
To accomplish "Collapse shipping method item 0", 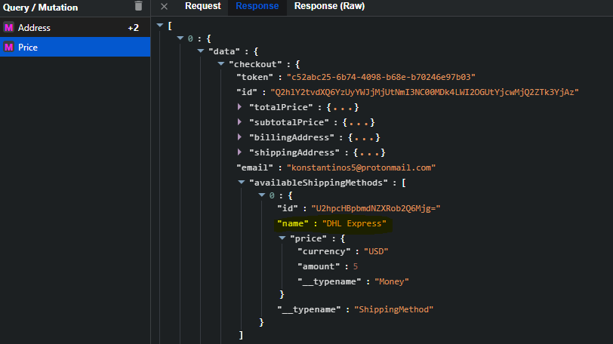I will (x=262, y=195).
